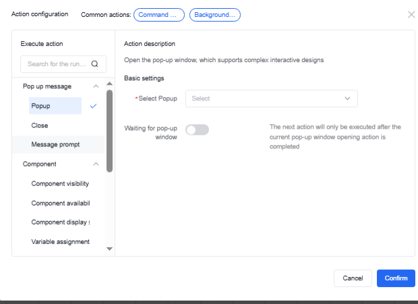Click the search magnifier icon
Screen dimensions: 418x304
coord(94,65)
